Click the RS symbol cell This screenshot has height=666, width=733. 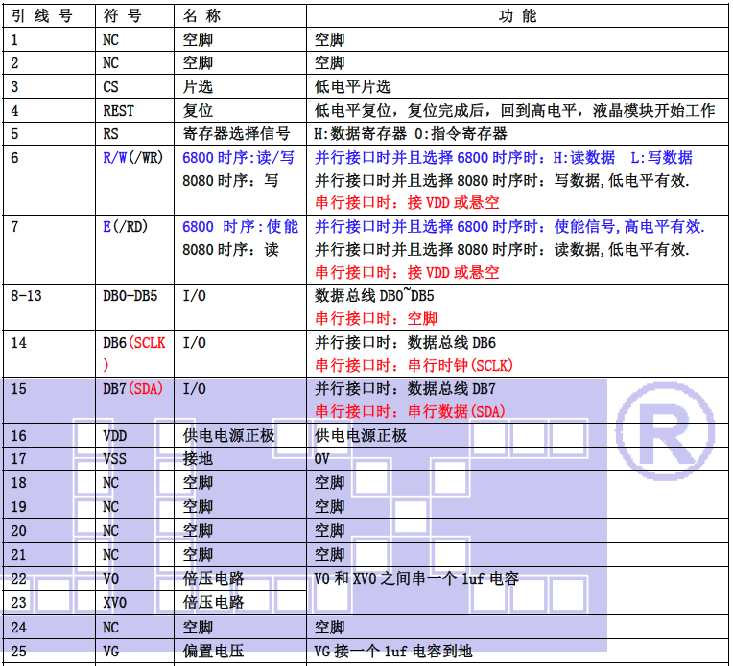coord(111,134)
